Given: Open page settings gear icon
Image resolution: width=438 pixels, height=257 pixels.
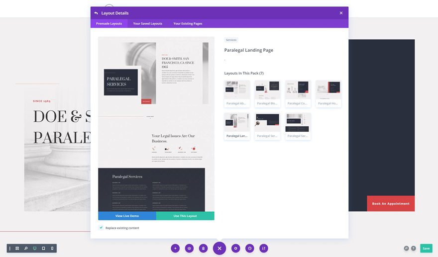Looking at the screenshot, I should point(236,249).
